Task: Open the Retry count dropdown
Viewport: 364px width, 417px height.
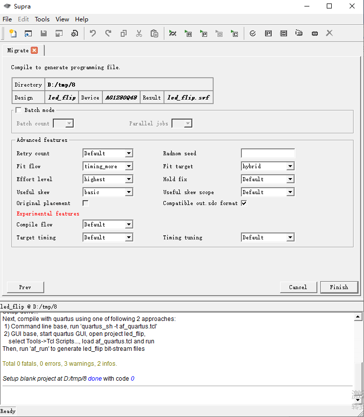Action: 108,153
